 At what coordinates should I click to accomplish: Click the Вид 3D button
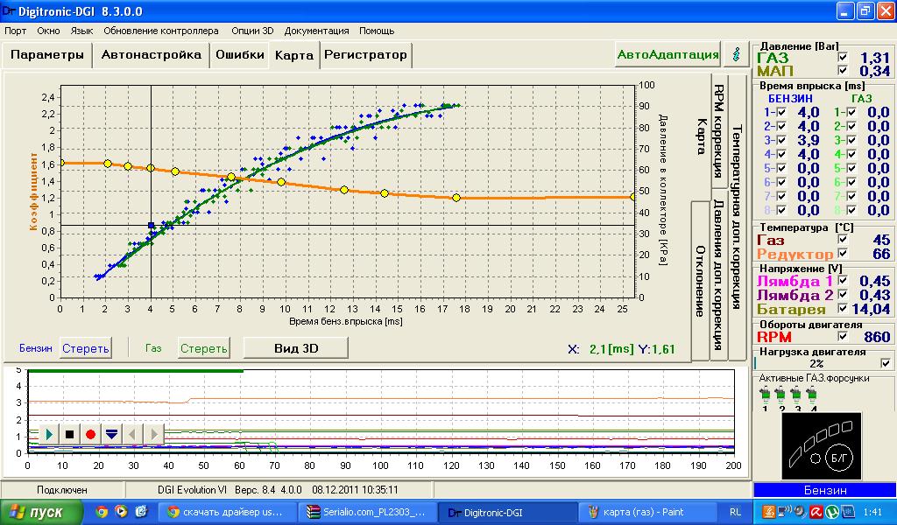295,347
